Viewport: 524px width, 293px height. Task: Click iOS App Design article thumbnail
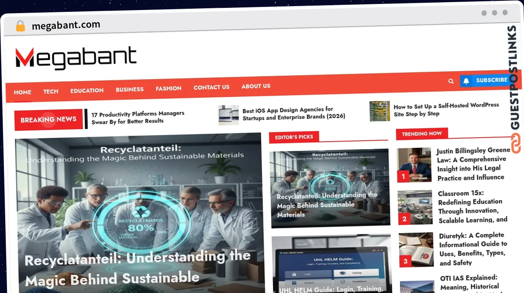(229, 115)
